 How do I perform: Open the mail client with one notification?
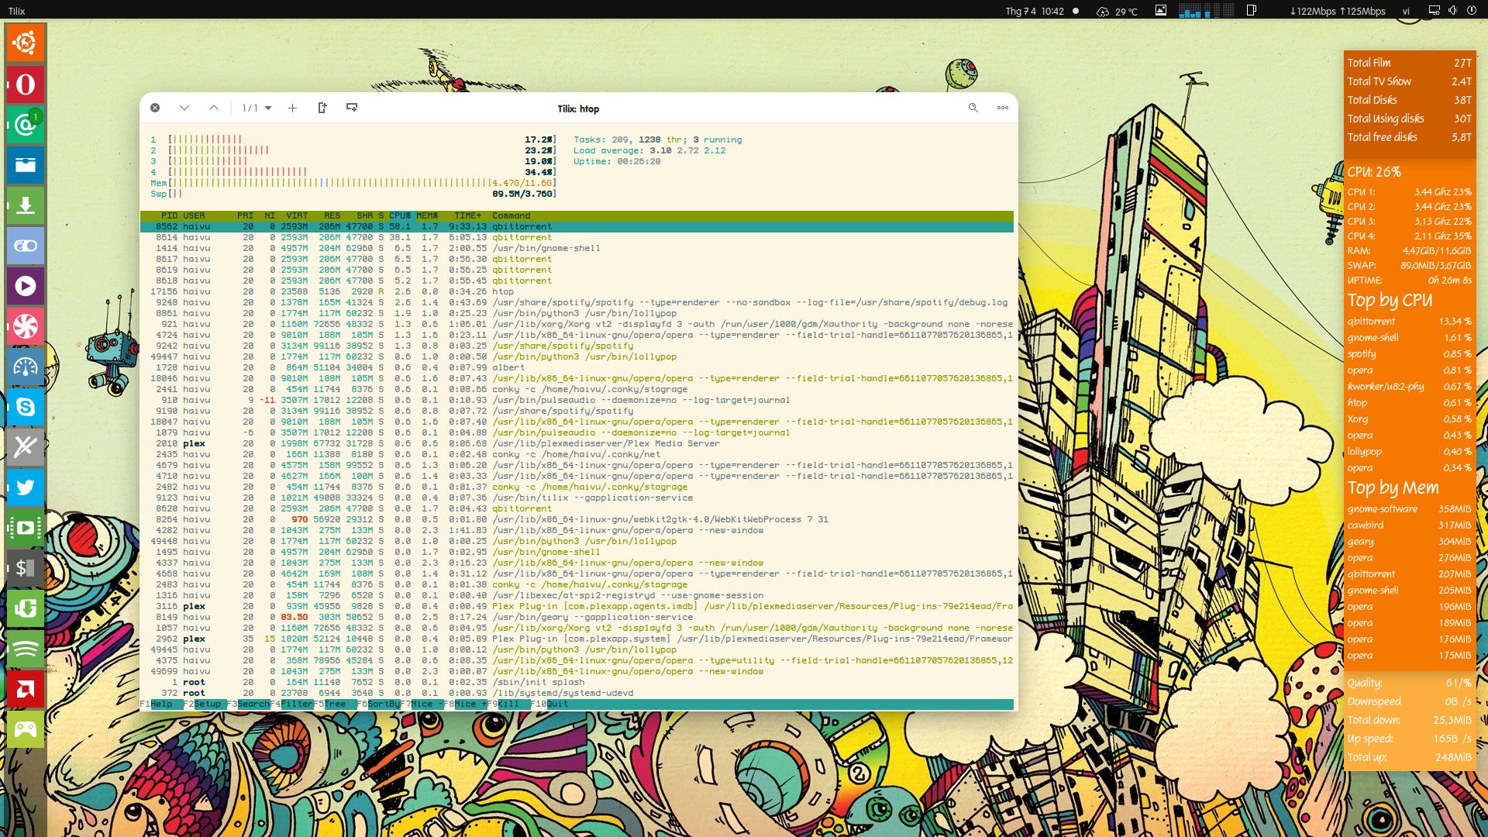[x=26, y=124]
